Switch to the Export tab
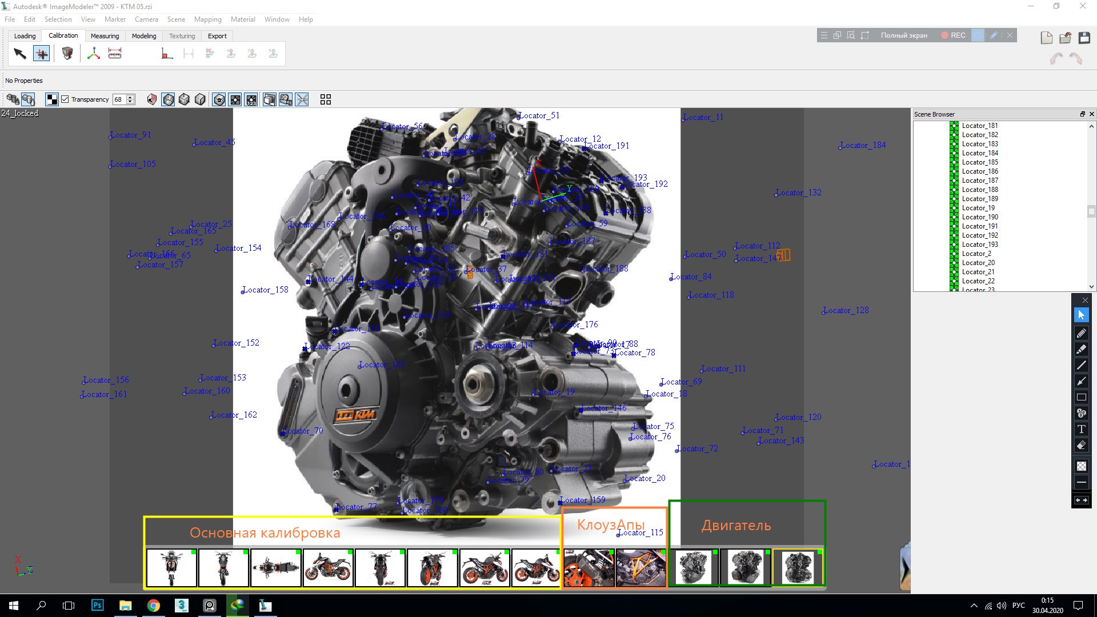 (x=217, y=36)
